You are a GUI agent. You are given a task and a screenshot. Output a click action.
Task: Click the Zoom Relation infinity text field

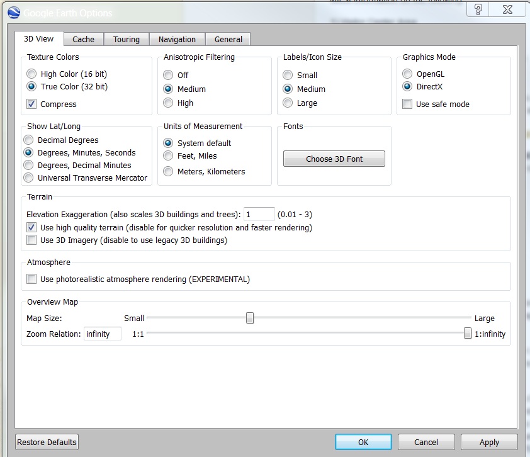[103, 334]
